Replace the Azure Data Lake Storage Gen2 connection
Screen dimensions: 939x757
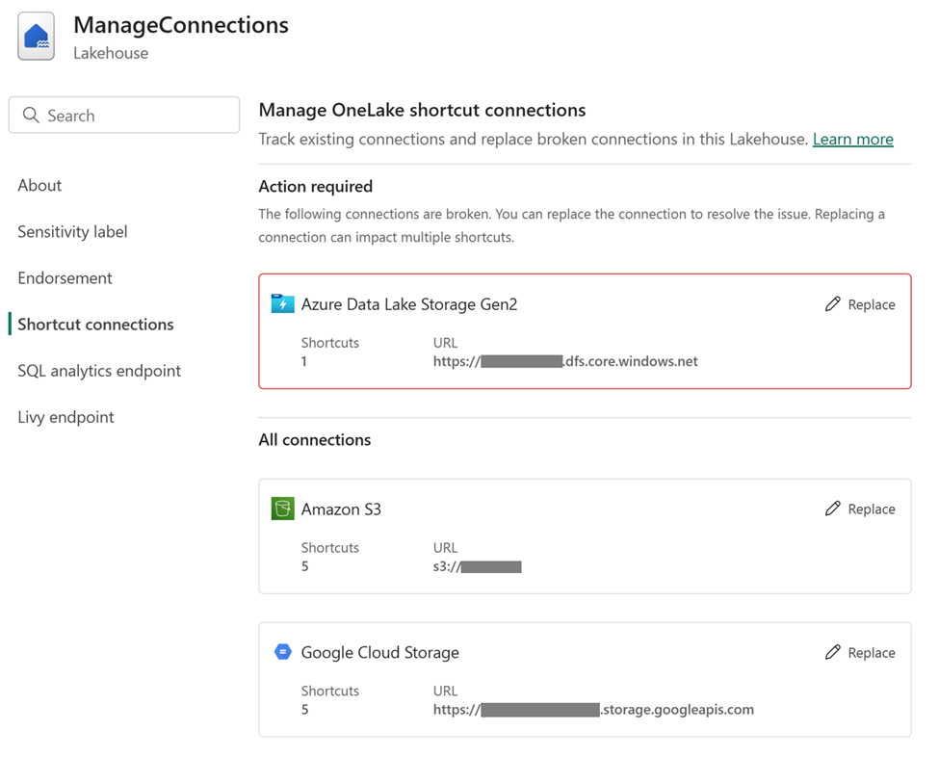pos(860,305)
